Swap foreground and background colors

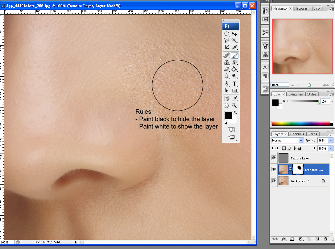click(235, 112)
